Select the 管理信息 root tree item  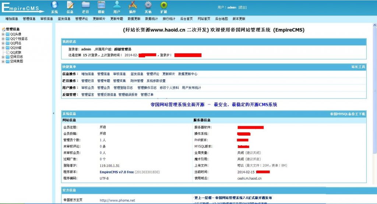tap(13, 29)
